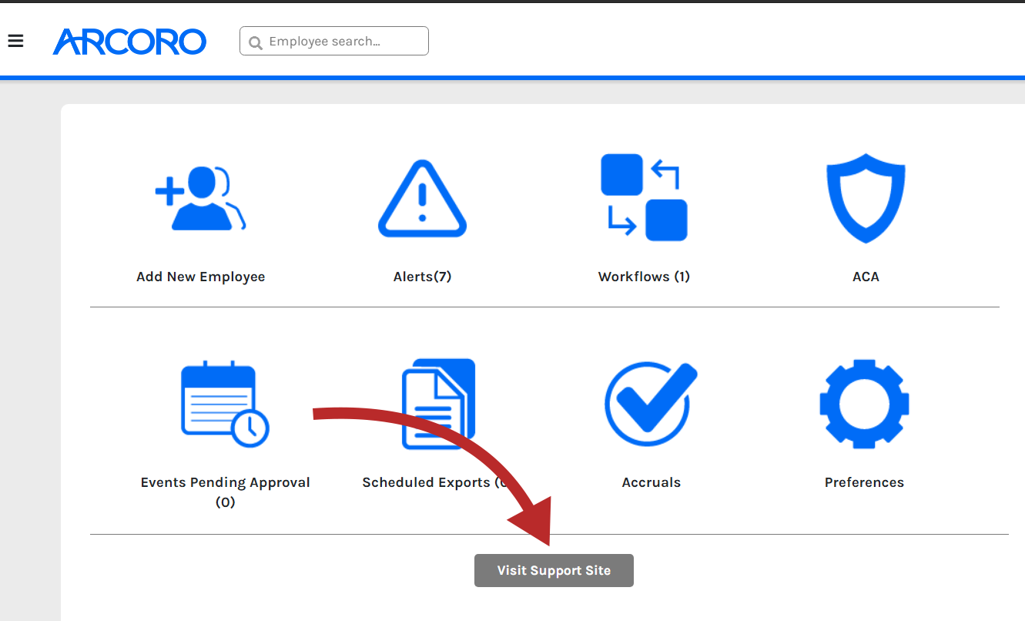The height and width of the screenshot is (621, 1025).
Task: Click the 'ACA' text label
Action: 866,277
